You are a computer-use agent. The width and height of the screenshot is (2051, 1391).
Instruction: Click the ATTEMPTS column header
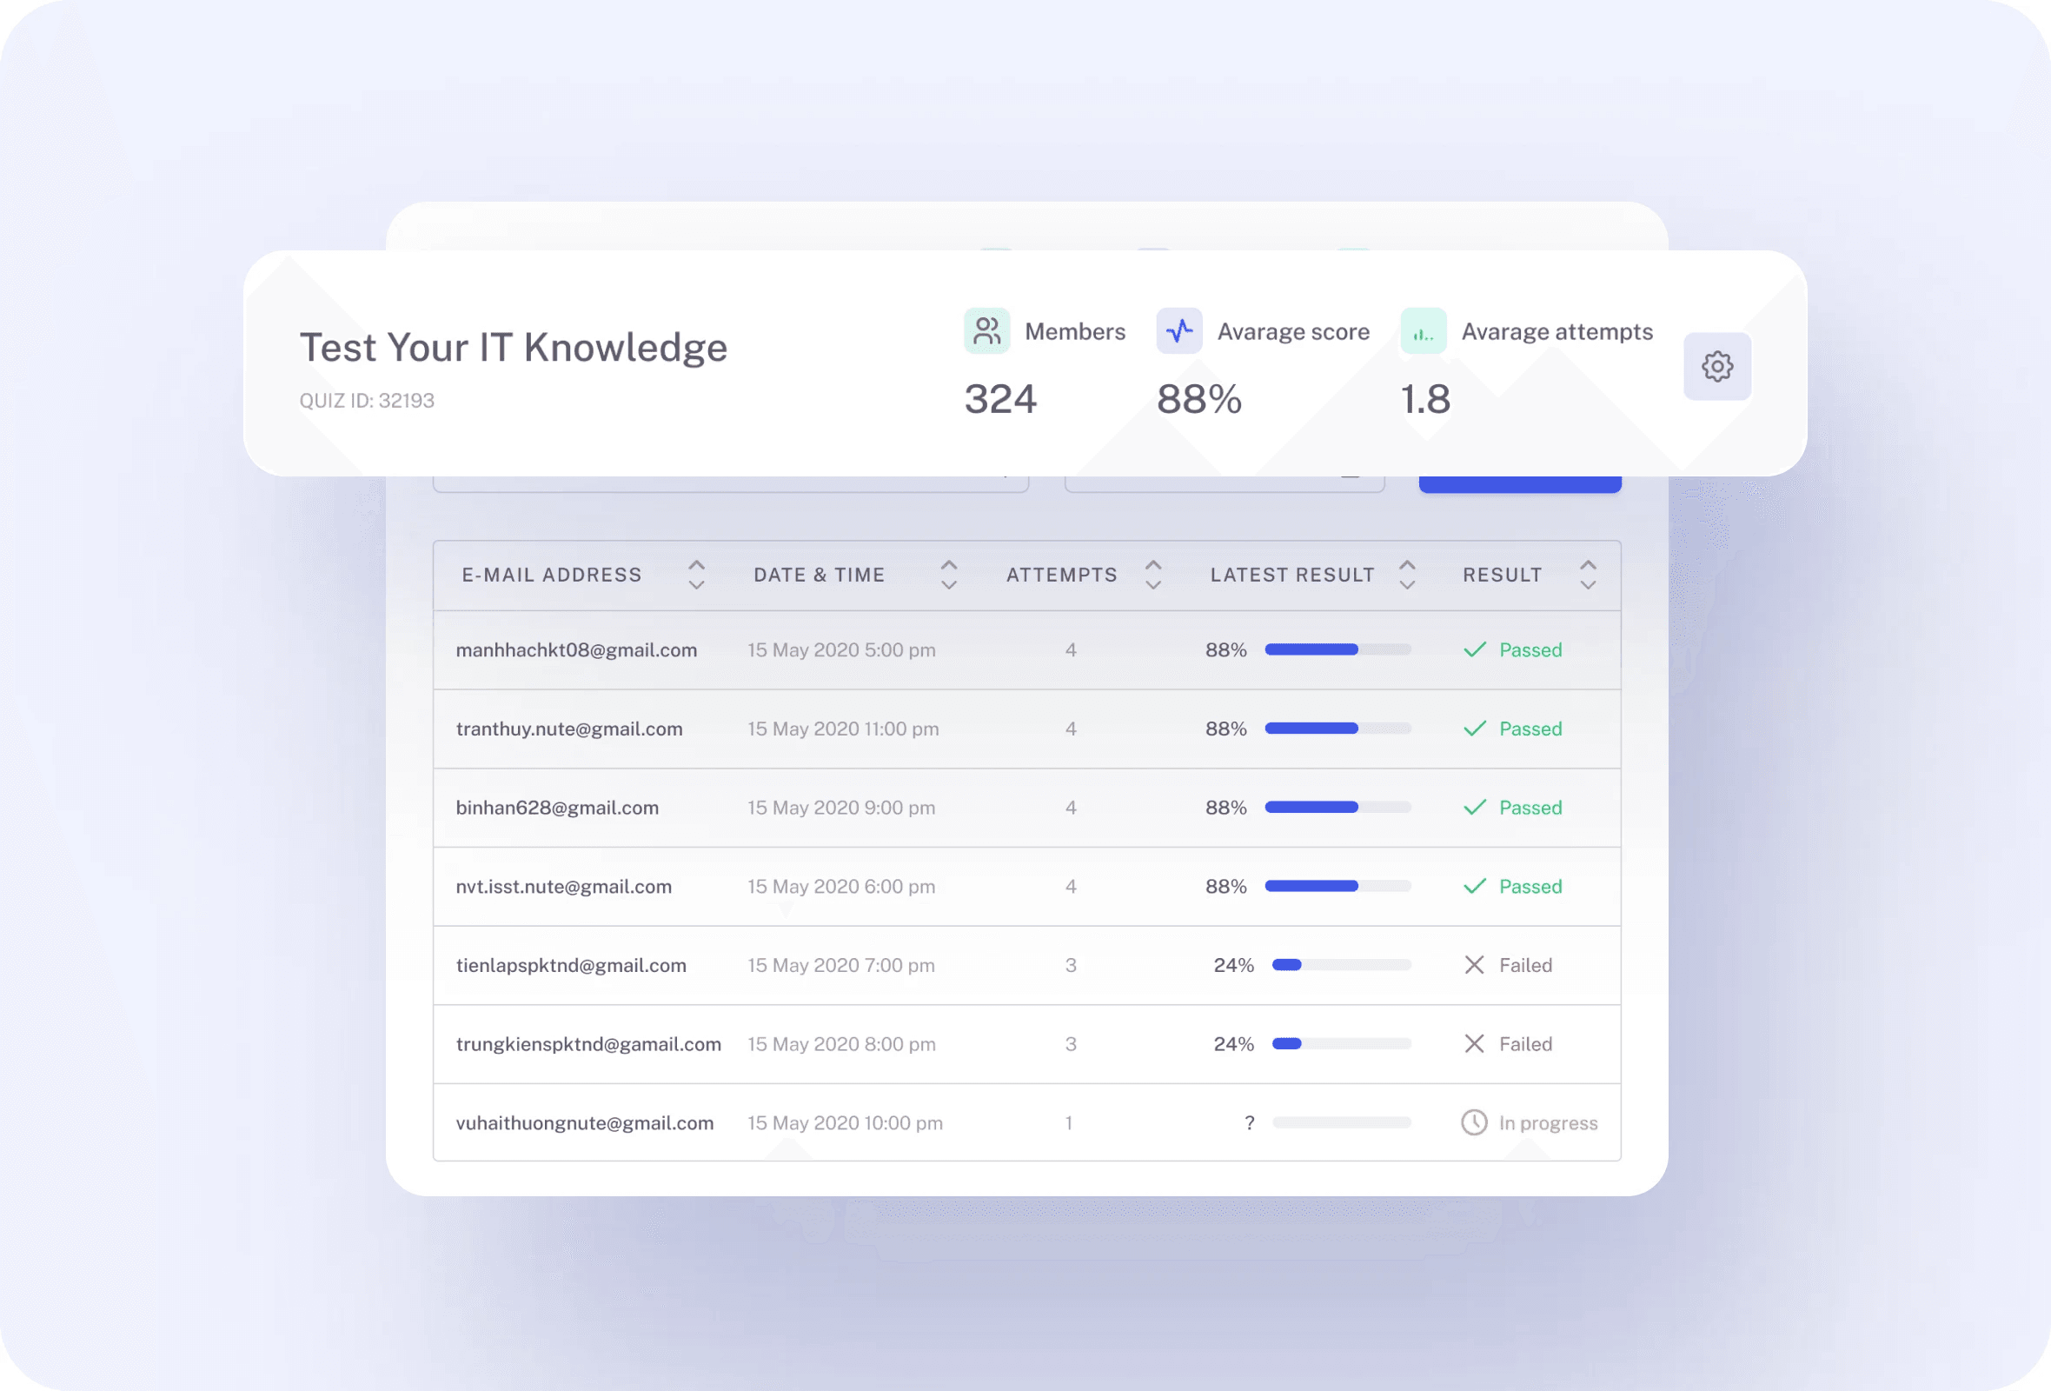[1062, 575]
